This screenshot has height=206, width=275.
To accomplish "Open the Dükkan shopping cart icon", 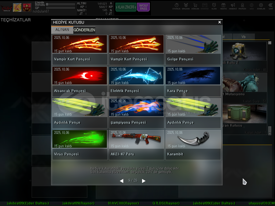I will [x=195, y=6].
